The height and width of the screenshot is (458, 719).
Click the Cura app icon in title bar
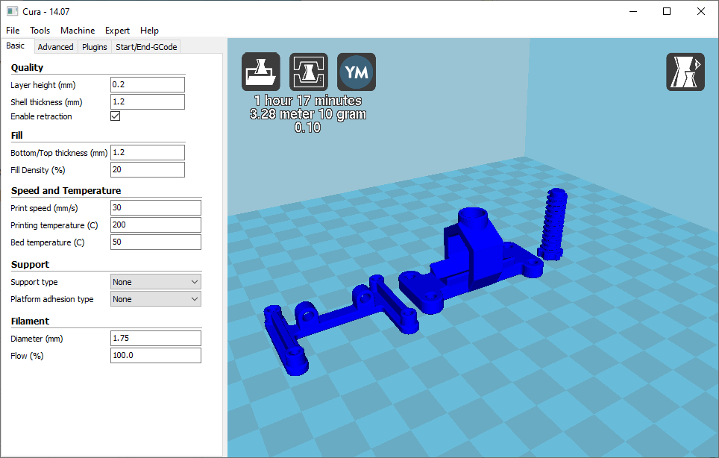point(13,11)
